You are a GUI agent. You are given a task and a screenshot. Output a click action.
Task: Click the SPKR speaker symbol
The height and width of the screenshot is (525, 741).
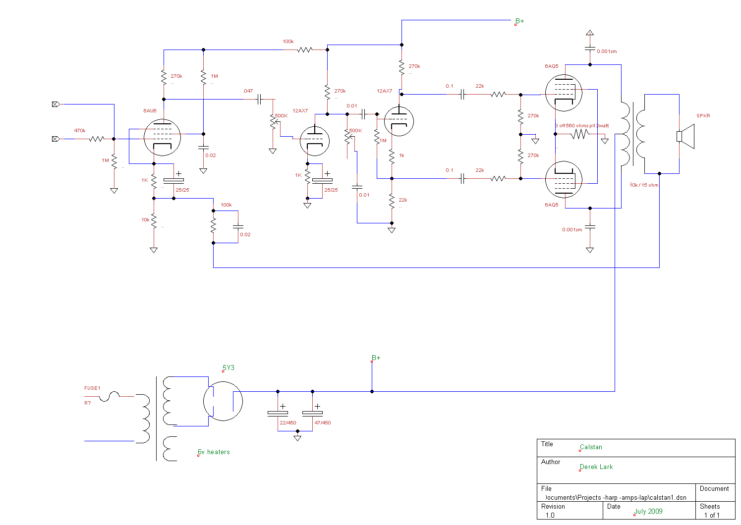click(x=685, y=136)
